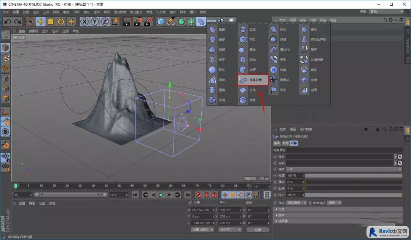Click the object picker beside the 样条 field
This screenshot has height=240, width=411.
pos(400,156)
